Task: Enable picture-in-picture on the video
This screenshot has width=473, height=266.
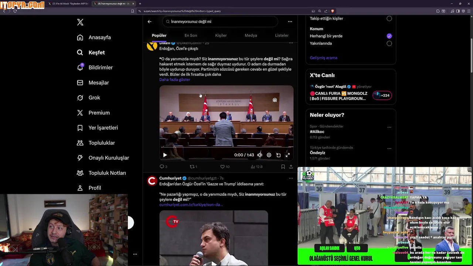Action: [278, 155]
